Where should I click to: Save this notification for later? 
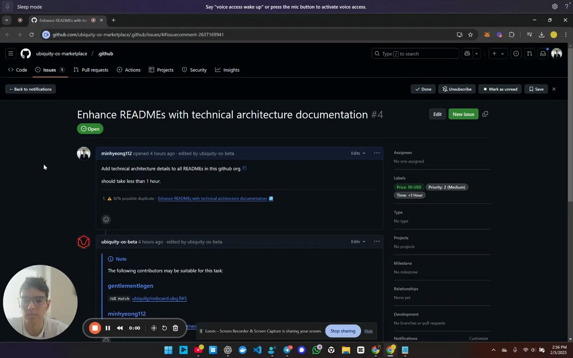[x=536, y=89]
